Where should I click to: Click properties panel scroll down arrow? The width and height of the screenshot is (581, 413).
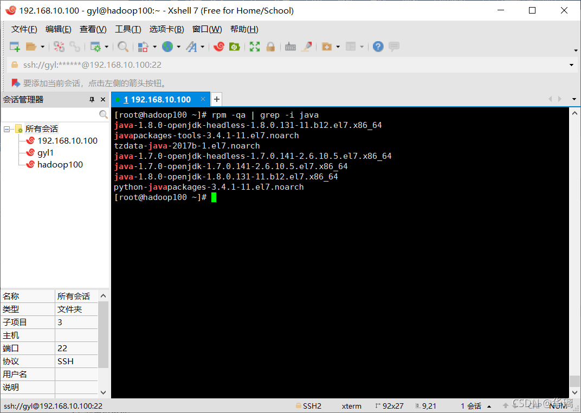coord(104,392)
